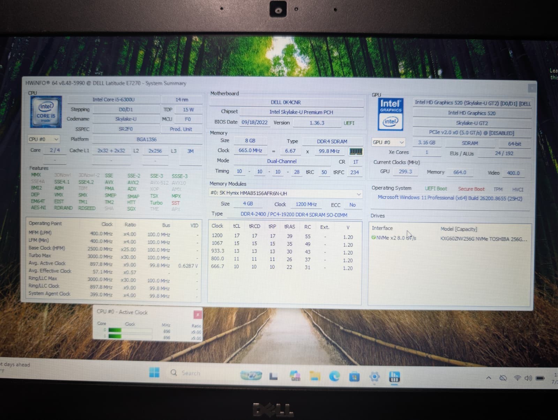Click the UEFI Boot status label

(x=436, y=189)
